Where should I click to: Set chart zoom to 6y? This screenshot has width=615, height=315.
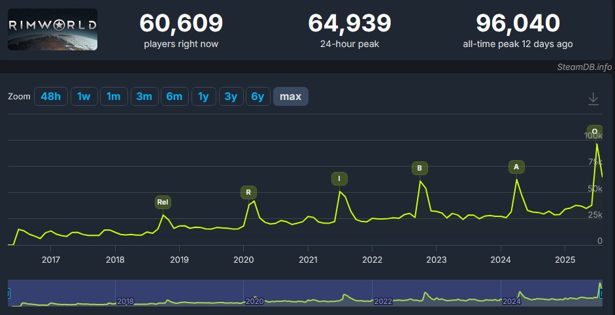pyautogui.click(x=258, y=97)
